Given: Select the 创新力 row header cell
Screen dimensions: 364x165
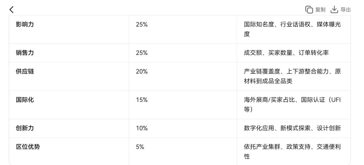Looking at the screenshot, I should (x=69, y=128).
